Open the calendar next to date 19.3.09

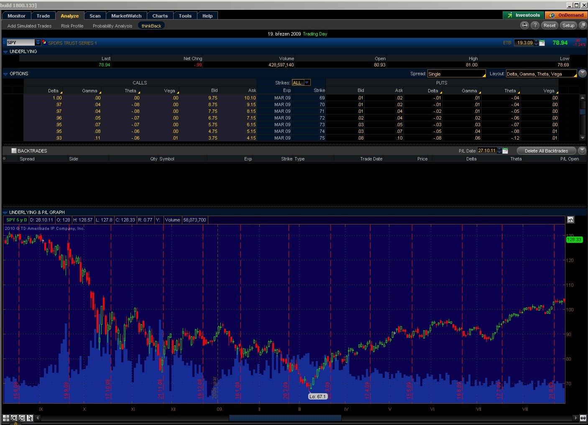click(x=542, y=43)
